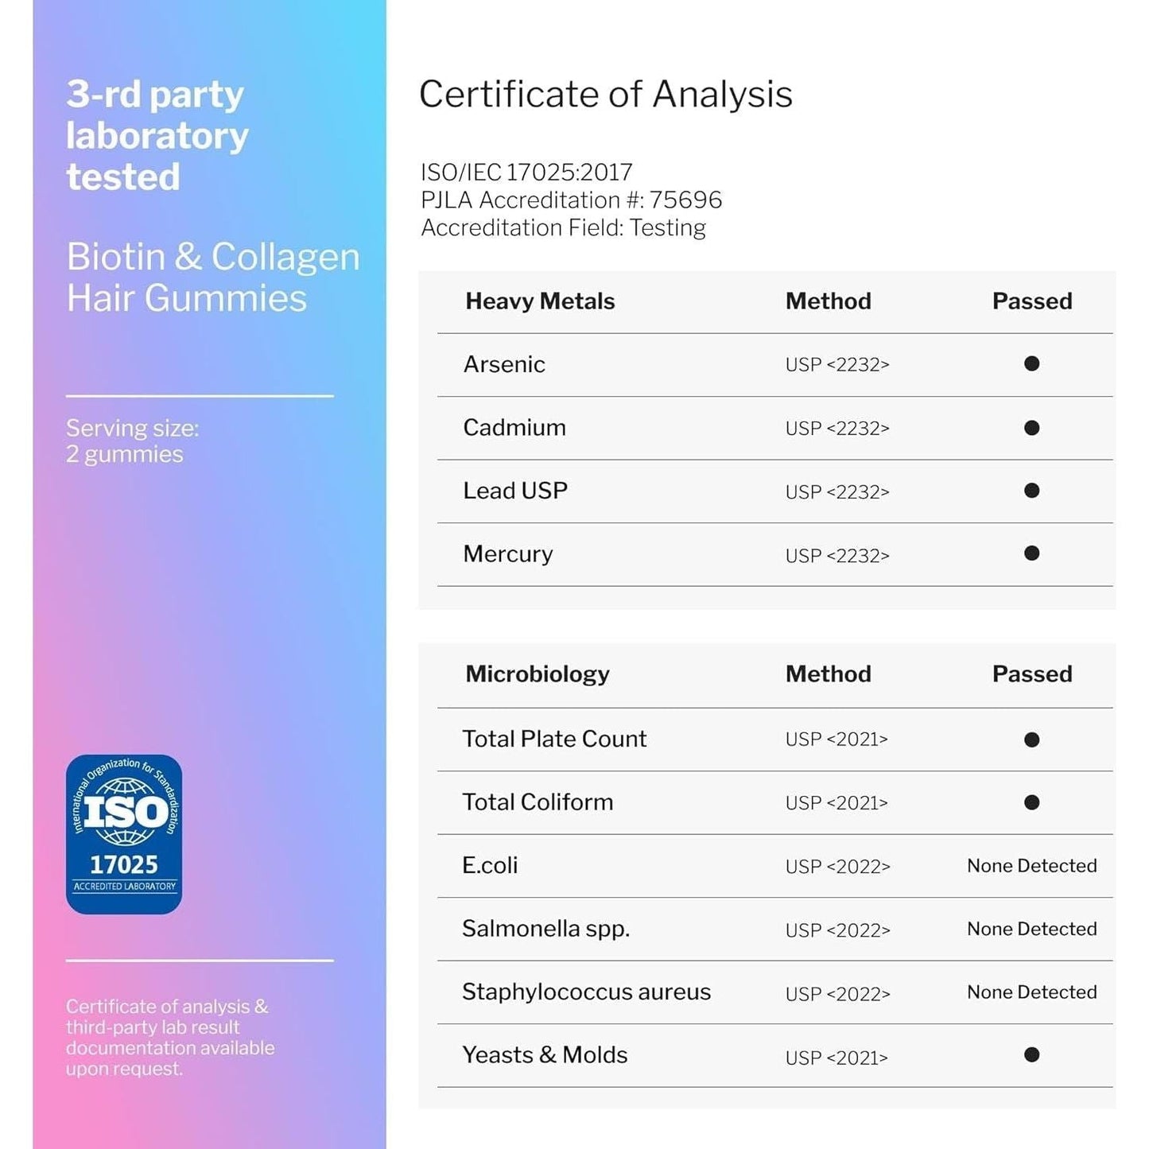Screen dimensions: 1149x1149
Task: Click the Mercury passed dot indicator
Action: [x=1032, y=553]
